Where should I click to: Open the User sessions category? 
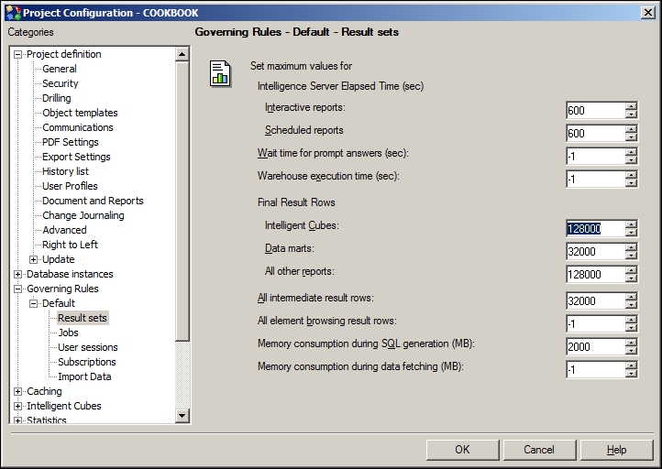pos(88,347)
